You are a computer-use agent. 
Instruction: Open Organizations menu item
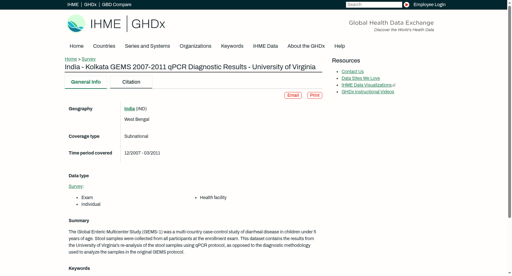pos(196,46)
